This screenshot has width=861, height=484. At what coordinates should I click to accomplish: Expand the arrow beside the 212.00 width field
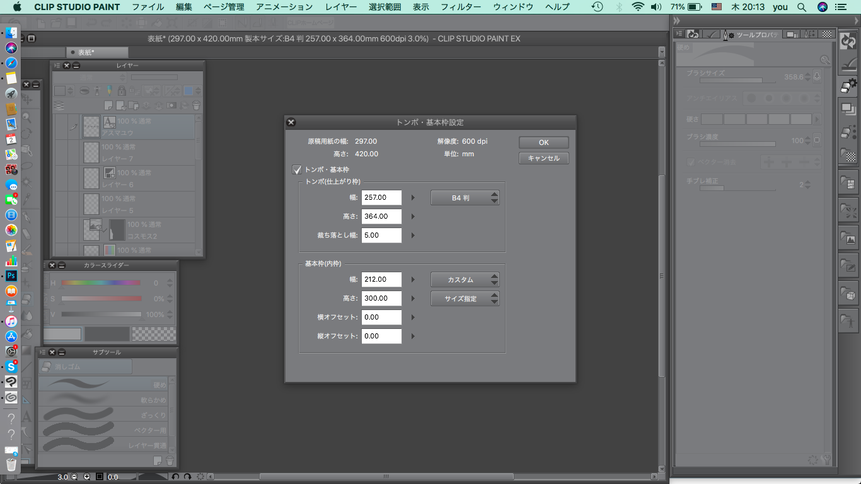[413, 280]
